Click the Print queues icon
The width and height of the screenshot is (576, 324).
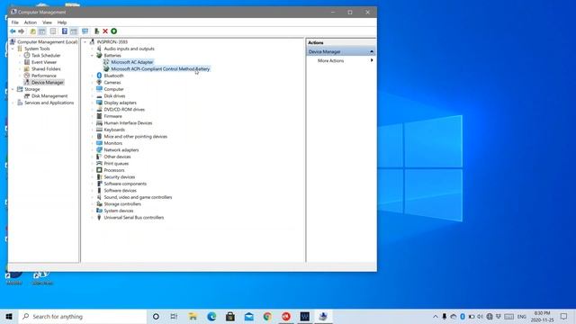click(99, 164)
